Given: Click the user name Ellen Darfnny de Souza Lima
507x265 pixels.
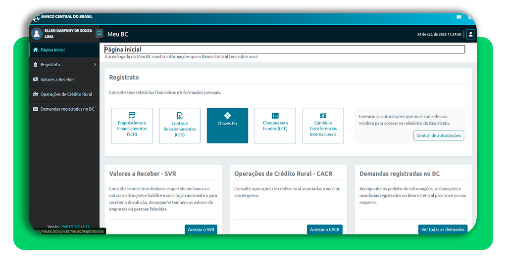Looking at the screenshot, I should pyautogui.click(x=68, y=34).
